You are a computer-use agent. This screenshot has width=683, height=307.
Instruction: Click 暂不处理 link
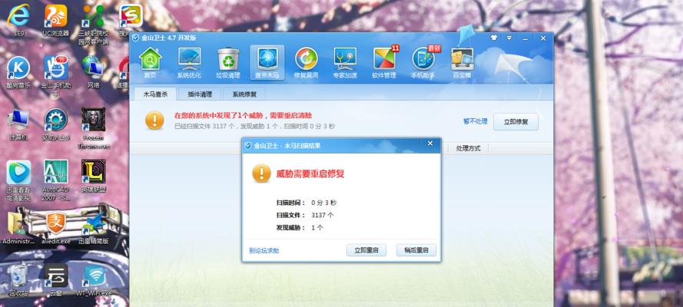(476, 121)
